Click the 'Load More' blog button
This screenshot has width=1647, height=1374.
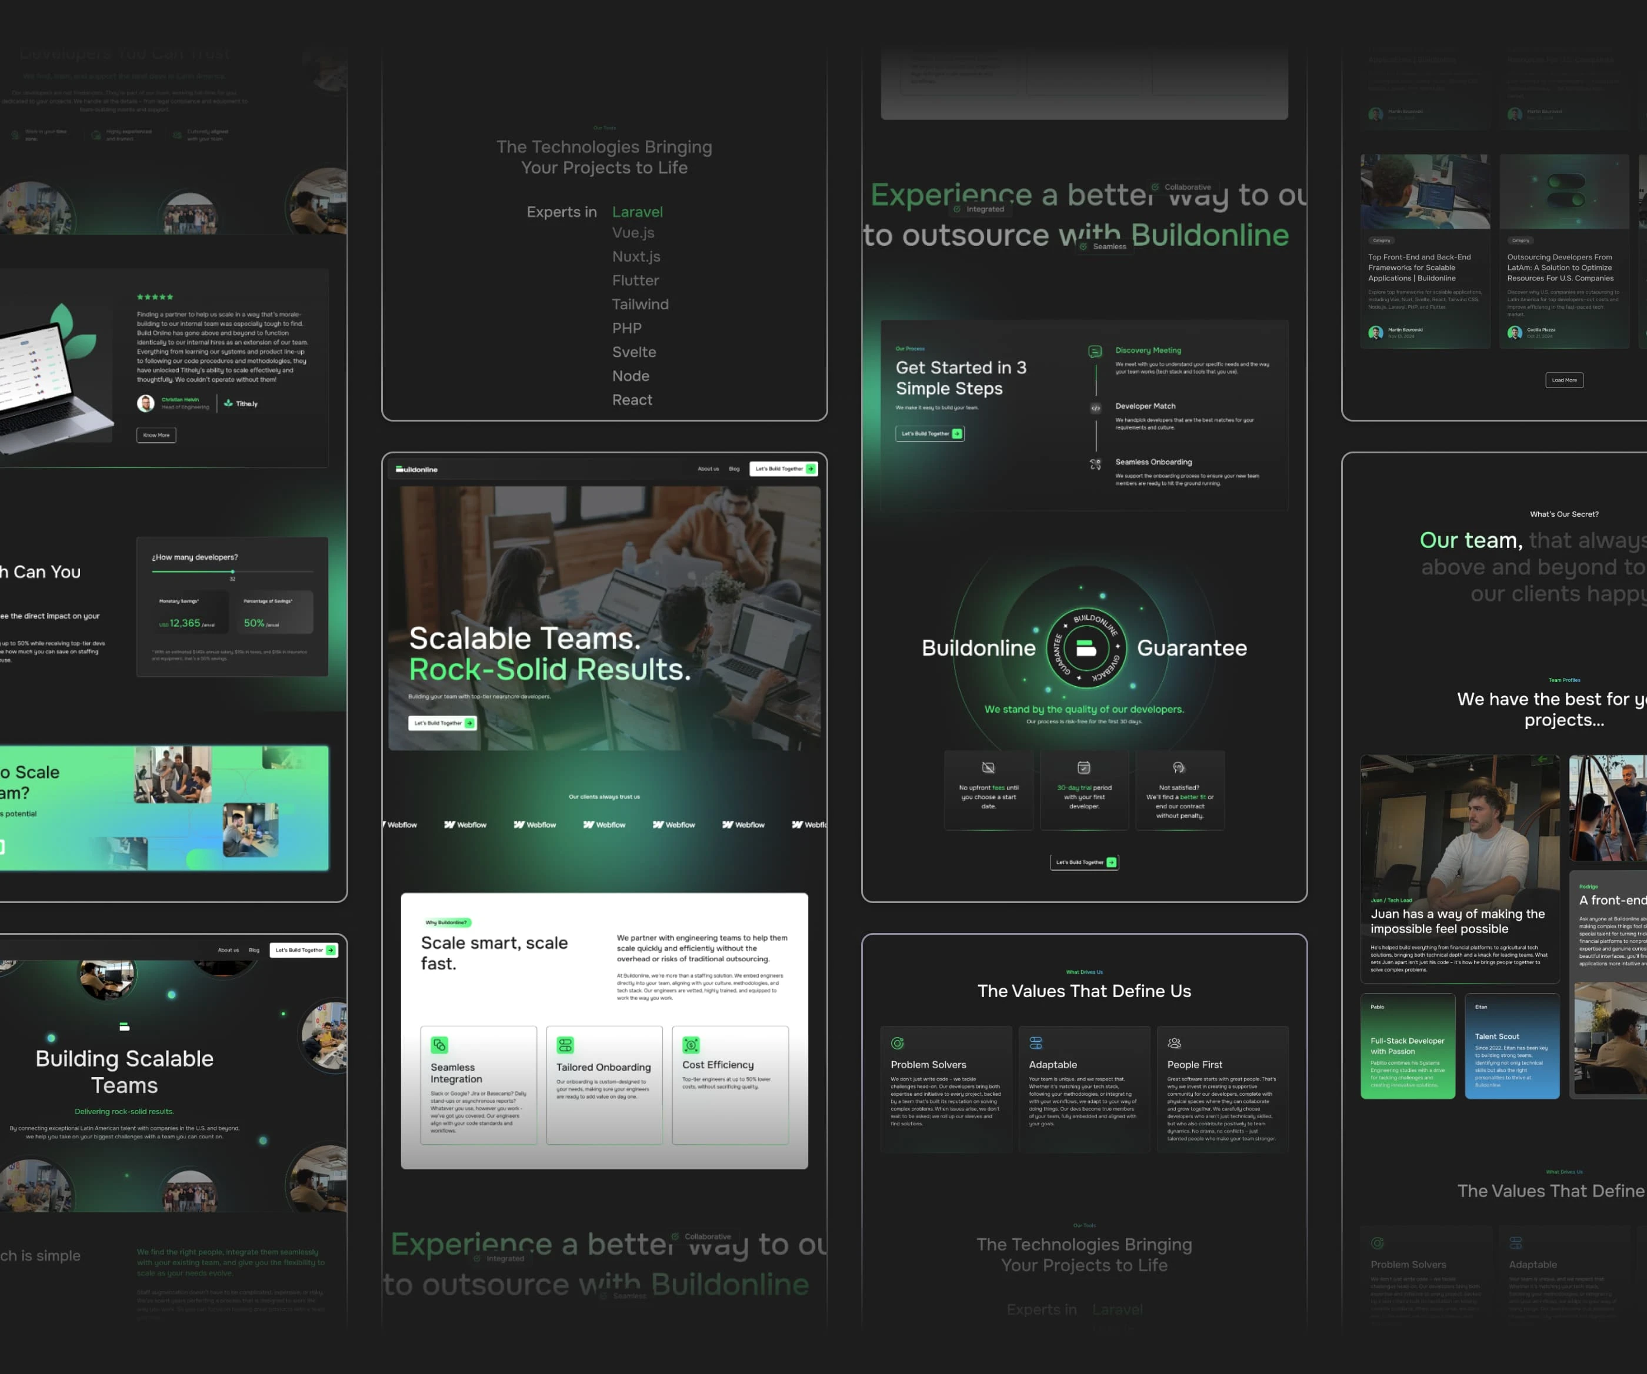pyautogui.click(x=1564, y=380)
